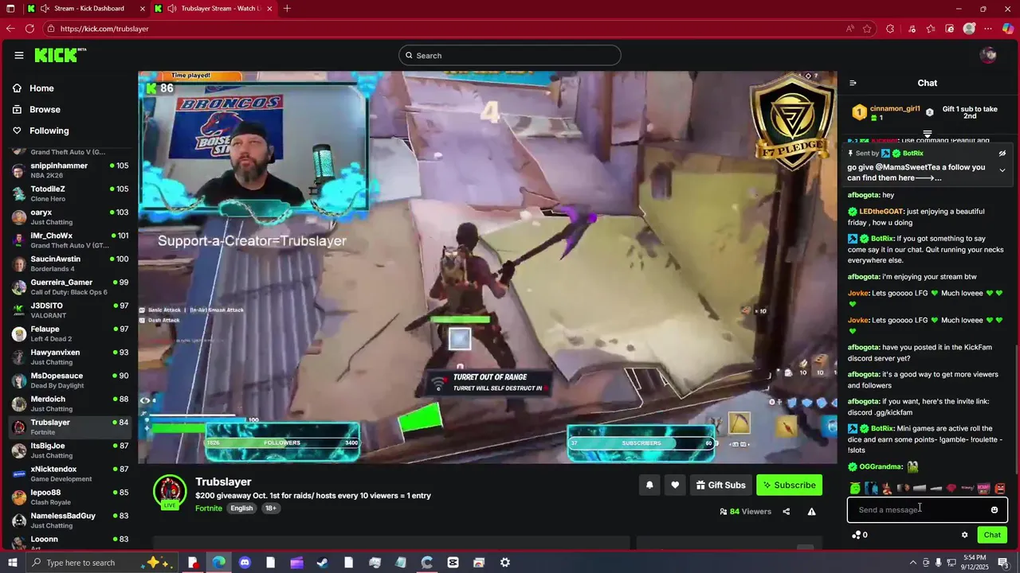Click the Gift Subs button
The height and width of the screenshot is (573, 1020).
click(x=720, y=485)
